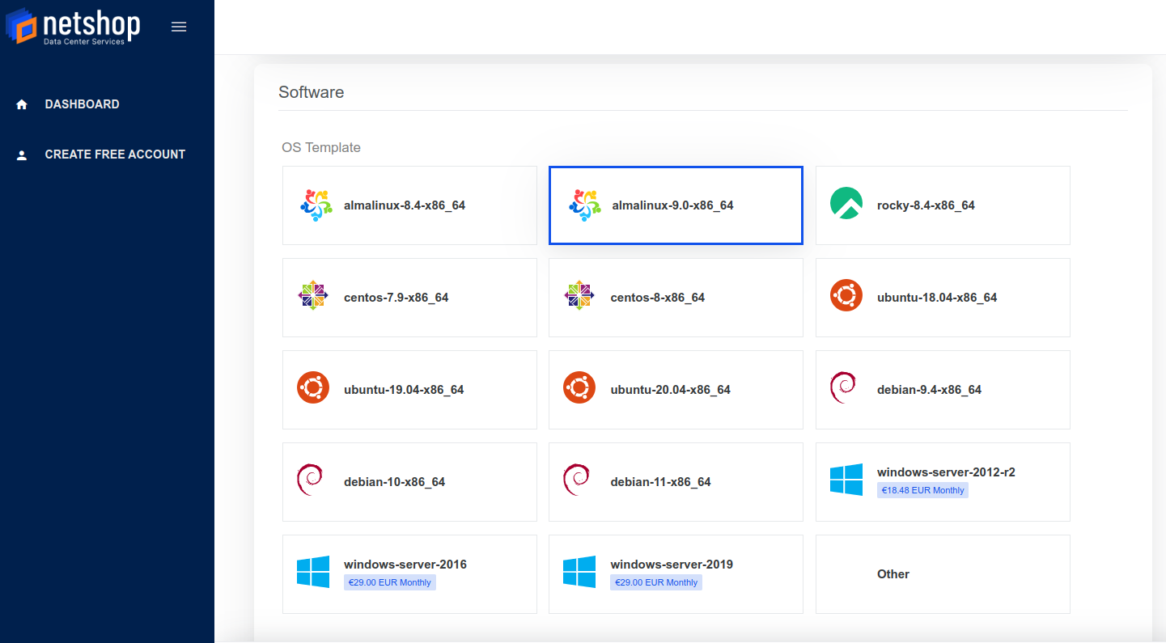The width and height of the screenshot is (1166, 643).
Task: Select almalinux-8.4-x86_64 template label
Action: click(x=405, y=205)
